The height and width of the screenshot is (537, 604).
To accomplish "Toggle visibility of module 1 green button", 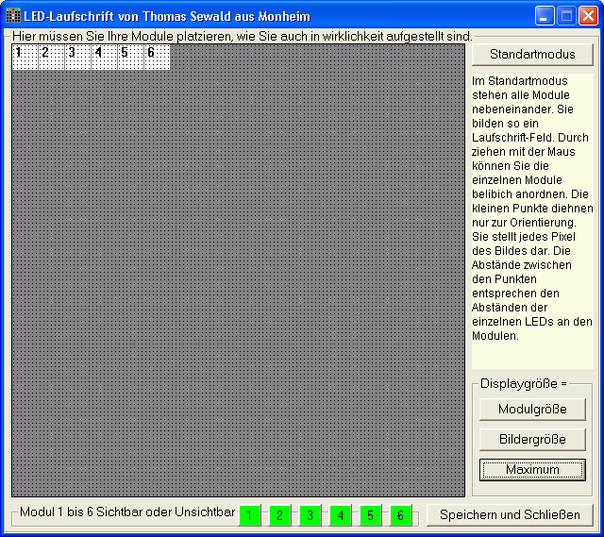I will click(x=249, y=515).
